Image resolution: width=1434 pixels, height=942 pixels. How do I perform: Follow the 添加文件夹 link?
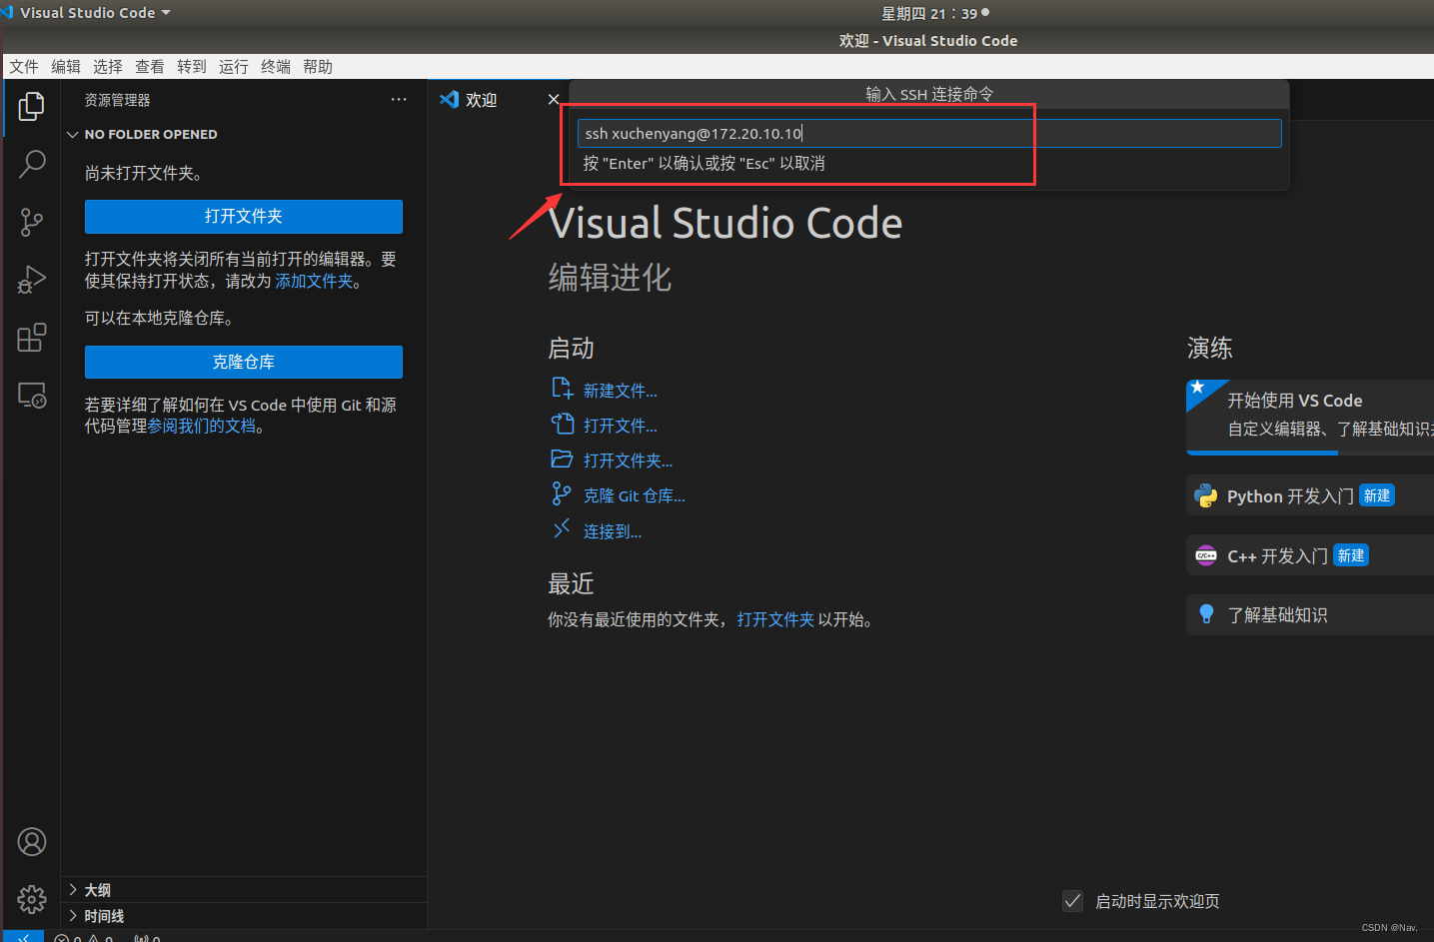pyautogui.click(x=315, y=282)
